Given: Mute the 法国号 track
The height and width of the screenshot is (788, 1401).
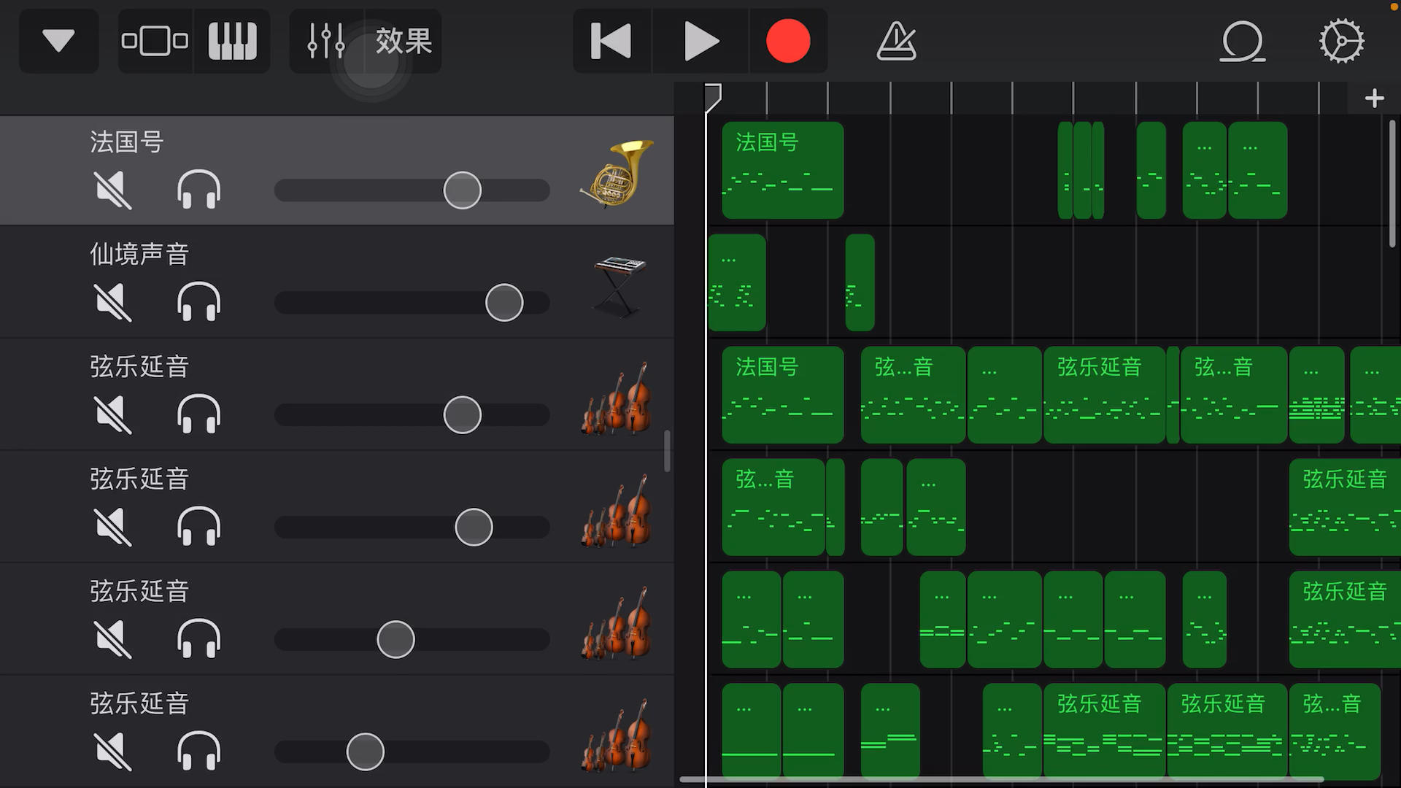Looking at the screenshot, I should tap(113, 190).
